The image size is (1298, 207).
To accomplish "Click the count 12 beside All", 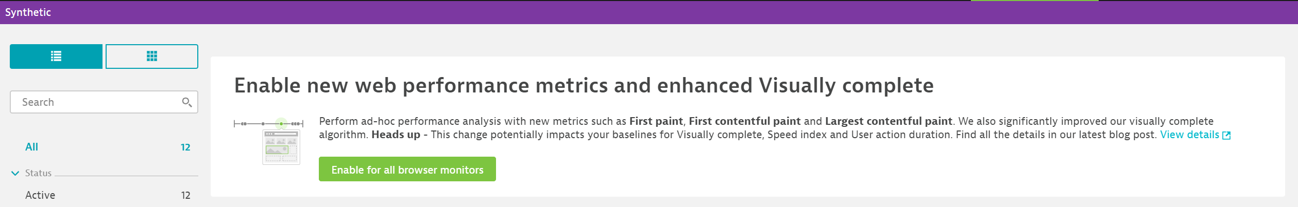I will (185, 147).
